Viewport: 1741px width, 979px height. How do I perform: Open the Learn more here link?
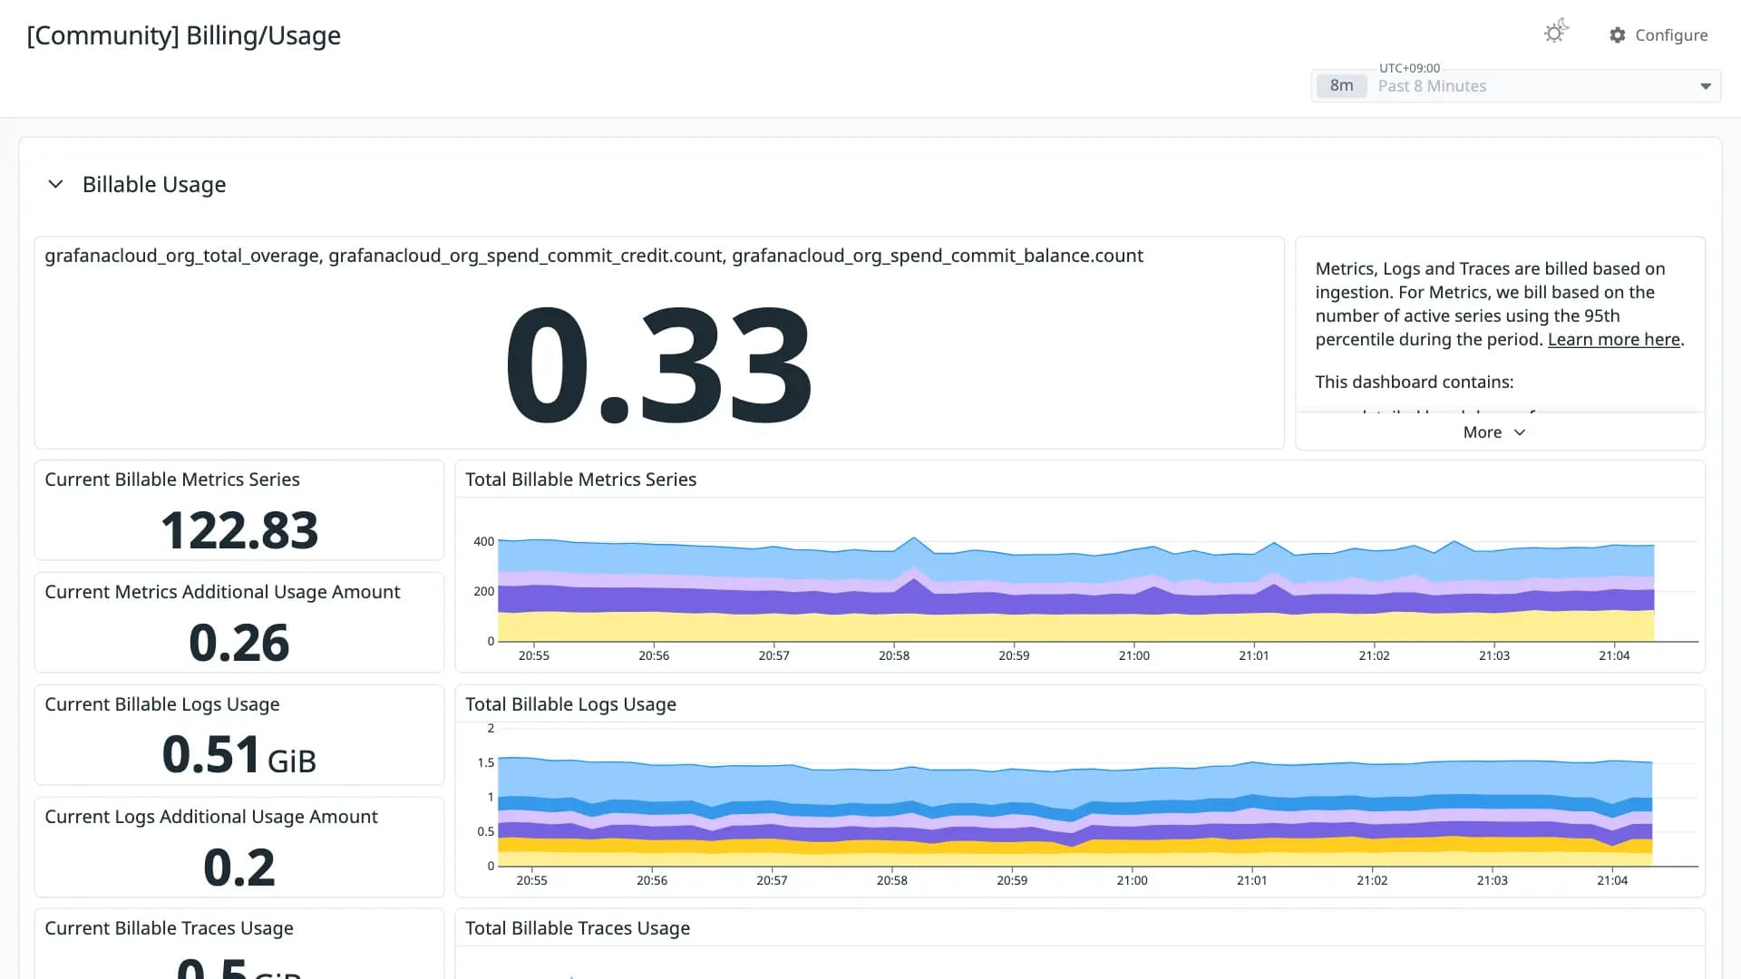[1614, 339]
